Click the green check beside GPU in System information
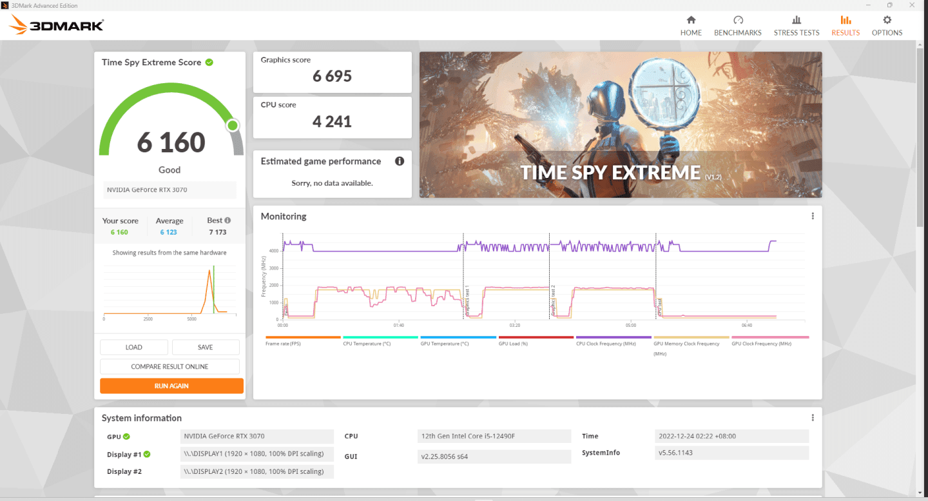 pyautogui.click(x=126, y=437)
